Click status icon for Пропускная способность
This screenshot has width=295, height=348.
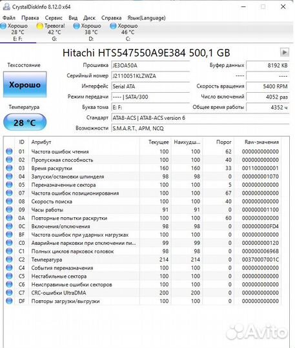[x=9, y=160]
